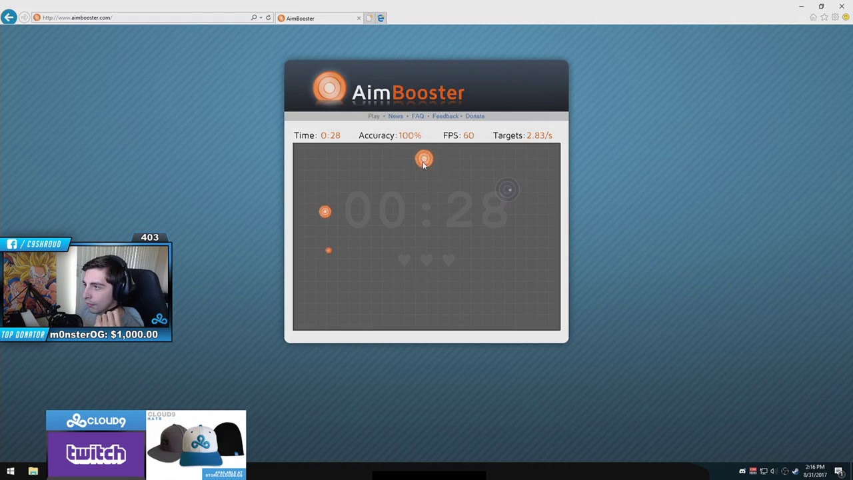The width and height of the screenshot is (853, 480).
Task: Open Favorites with the star icon
Action: [824, 17]
